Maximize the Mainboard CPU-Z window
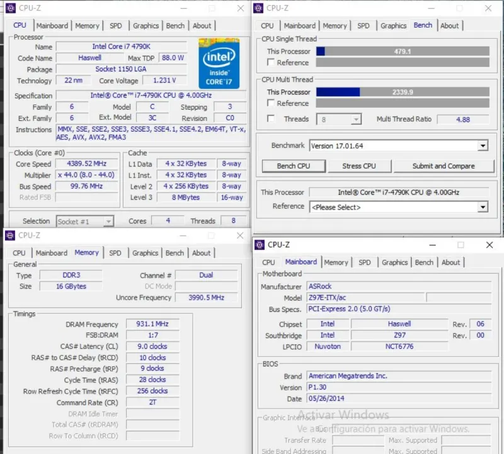 pyautogui.click(x=461, y=245)
